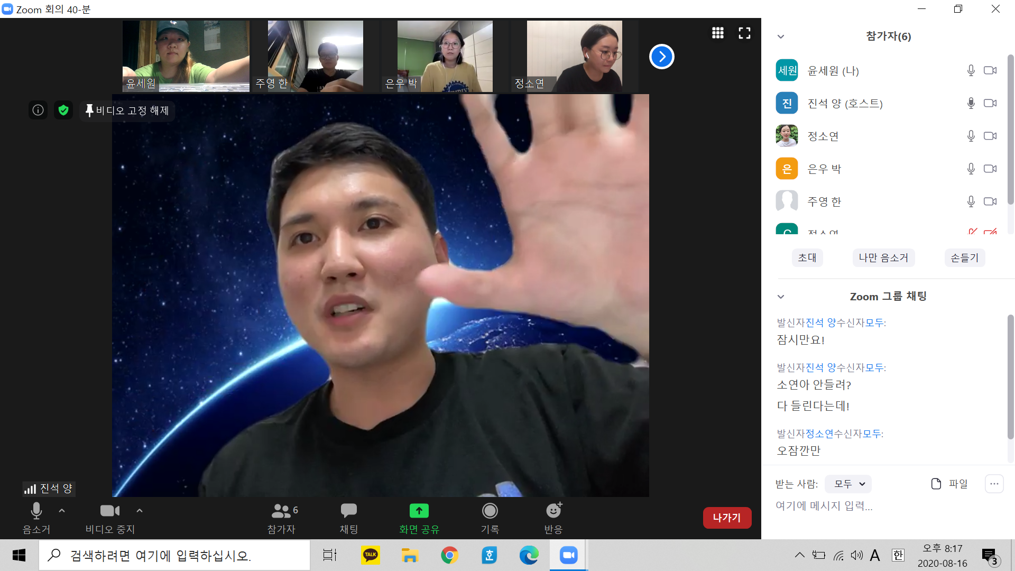Open audio options arrow next to 음소거
The height and width of the screenshot is (571, 1015).
coord(62,511)
